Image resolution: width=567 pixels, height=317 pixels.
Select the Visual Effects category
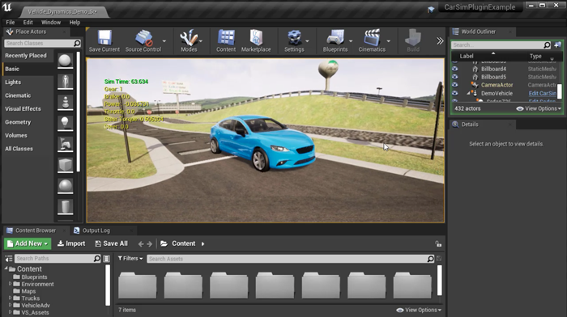click(23, 108)
